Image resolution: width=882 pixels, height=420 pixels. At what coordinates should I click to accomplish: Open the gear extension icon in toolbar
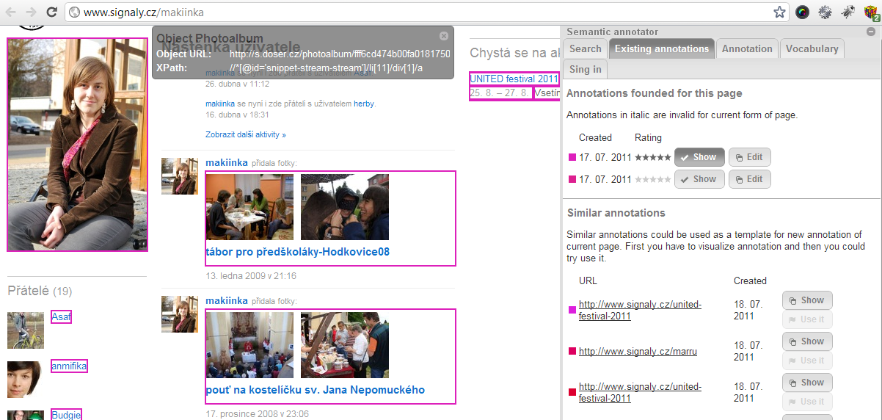(x=825, y=12)
